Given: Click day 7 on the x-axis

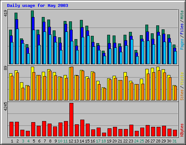Looking at the screenshot, I should (x=45, y=141).
